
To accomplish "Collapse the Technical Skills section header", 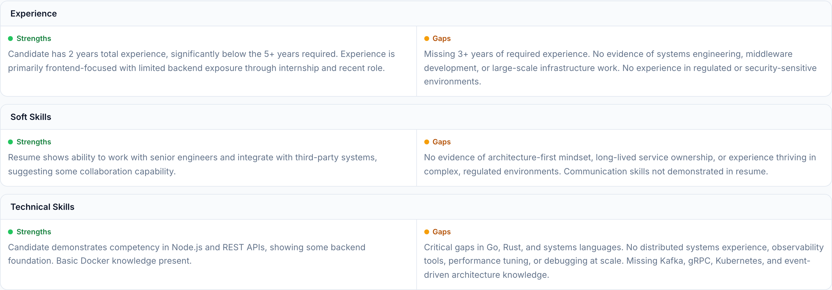I will pyautogui.click(x=42, y=207).
